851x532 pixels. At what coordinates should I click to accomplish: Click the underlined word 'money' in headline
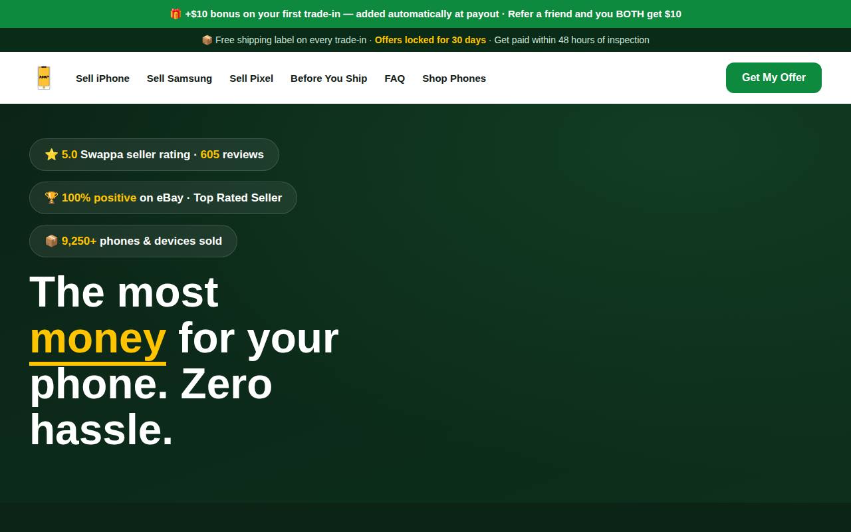pyautogui.click(x=98, y=338)
